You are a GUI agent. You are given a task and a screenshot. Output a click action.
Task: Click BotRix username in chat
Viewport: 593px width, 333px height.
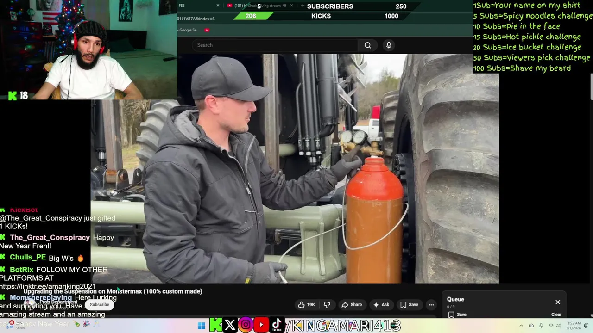(x=22, y=270)
